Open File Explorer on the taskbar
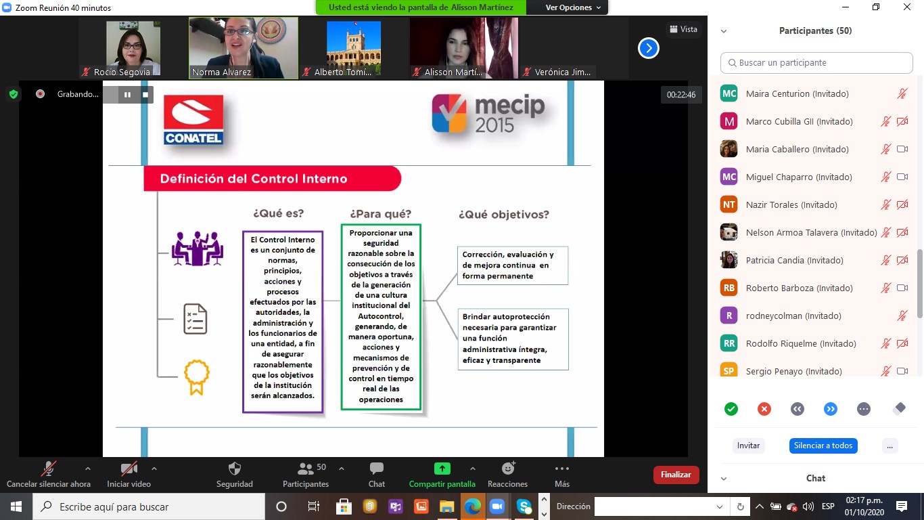Screen dimensions: 924x520 pyautogui.click(x=446, y=506)
